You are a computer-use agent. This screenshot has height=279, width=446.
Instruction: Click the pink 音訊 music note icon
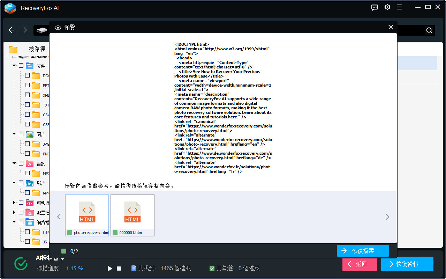[29, 163]
